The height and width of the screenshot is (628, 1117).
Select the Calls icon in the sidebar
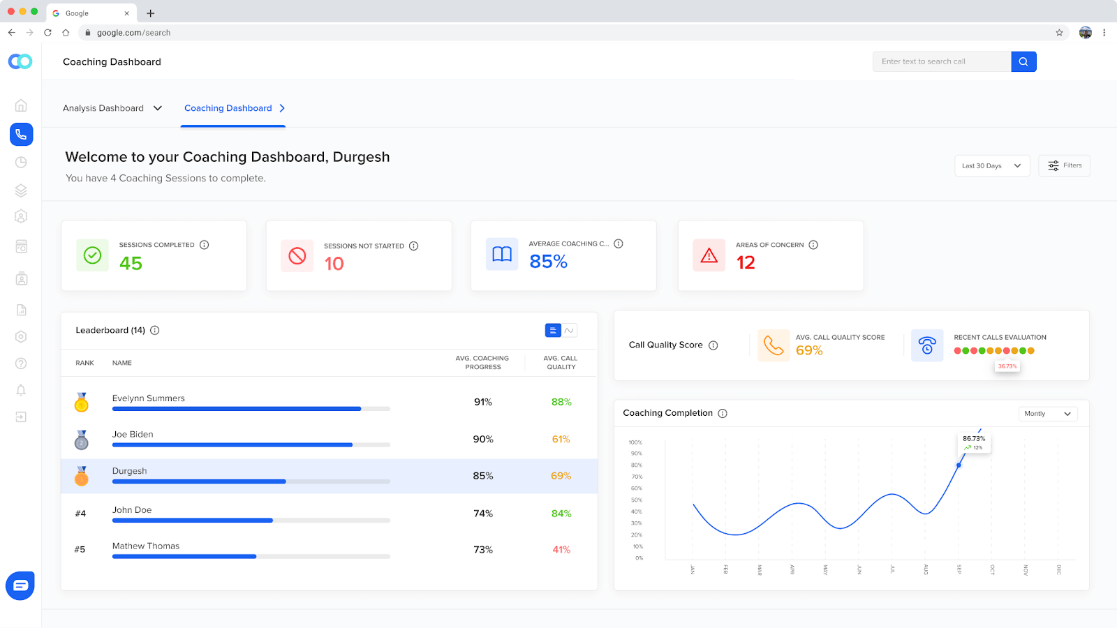coord(21,134)
